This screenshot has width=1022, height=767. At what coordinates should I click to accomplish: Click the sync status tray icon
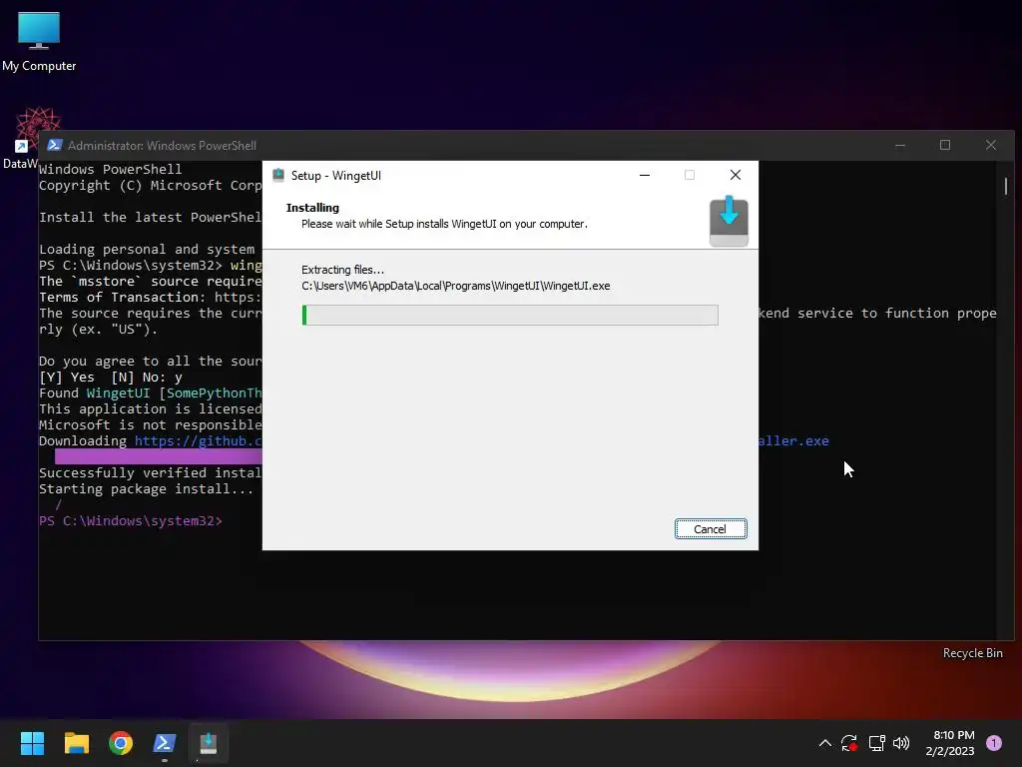pos(849,743)
